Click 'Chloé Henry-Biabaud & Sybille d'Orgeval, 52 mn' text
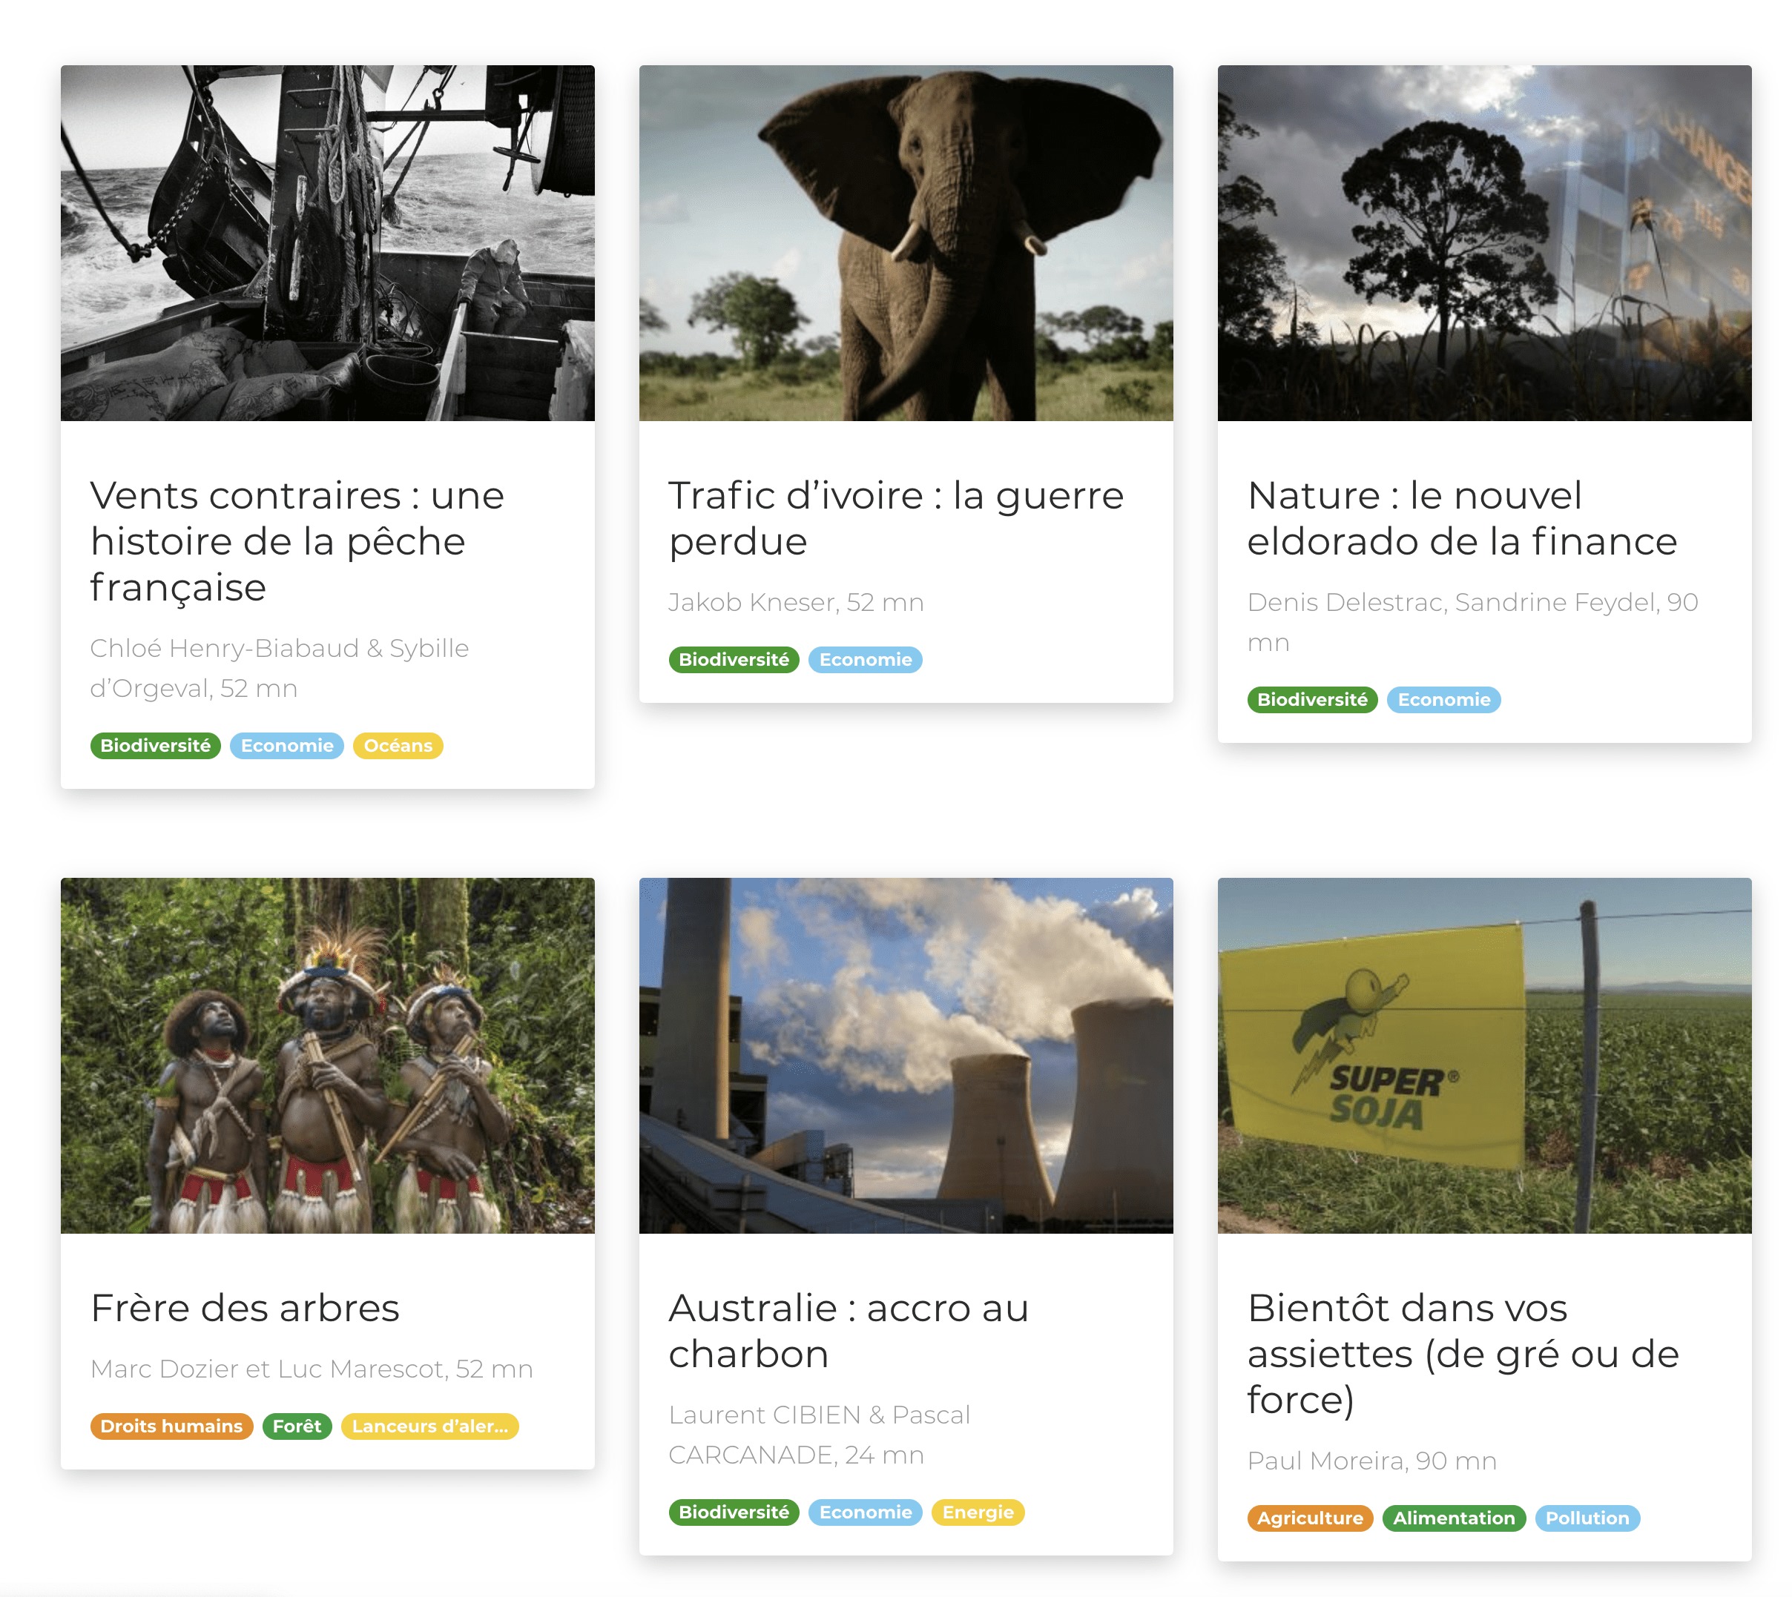The width and height of the screenshot is (1792, 1597). [x=279, y=669]
